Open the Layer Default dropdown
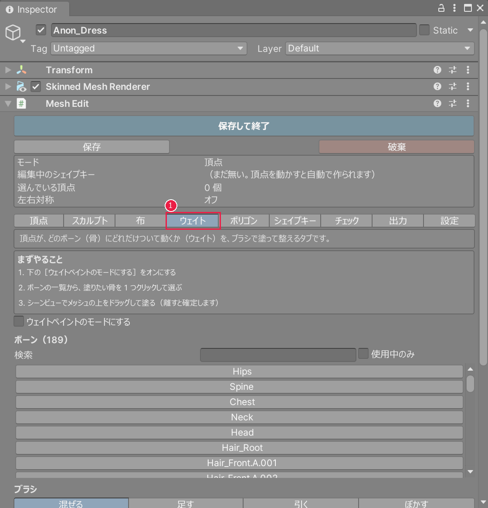Screen dimensions: 488x508 click(x=380, y=48)
